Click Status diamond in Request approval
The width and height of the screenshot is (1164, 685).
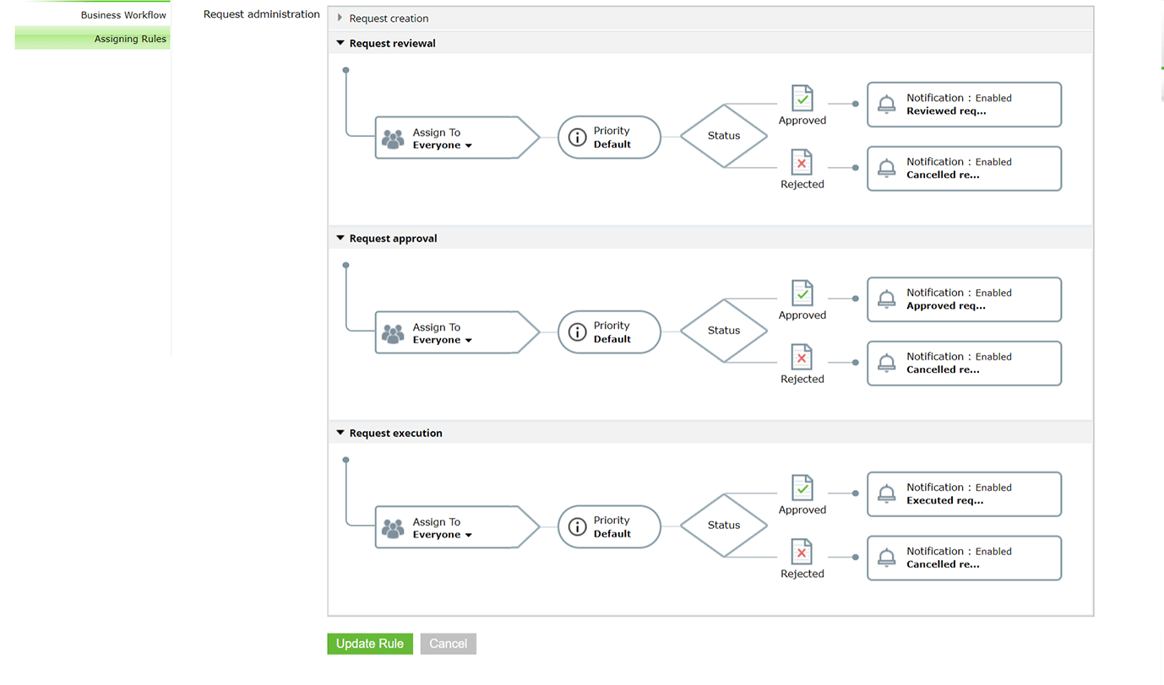pos(724,331)
